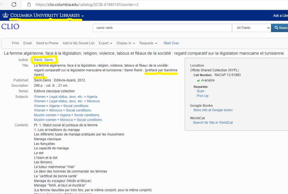Click Scan under Requests
The width and height of the screenshot is (288, 194).
201,91
